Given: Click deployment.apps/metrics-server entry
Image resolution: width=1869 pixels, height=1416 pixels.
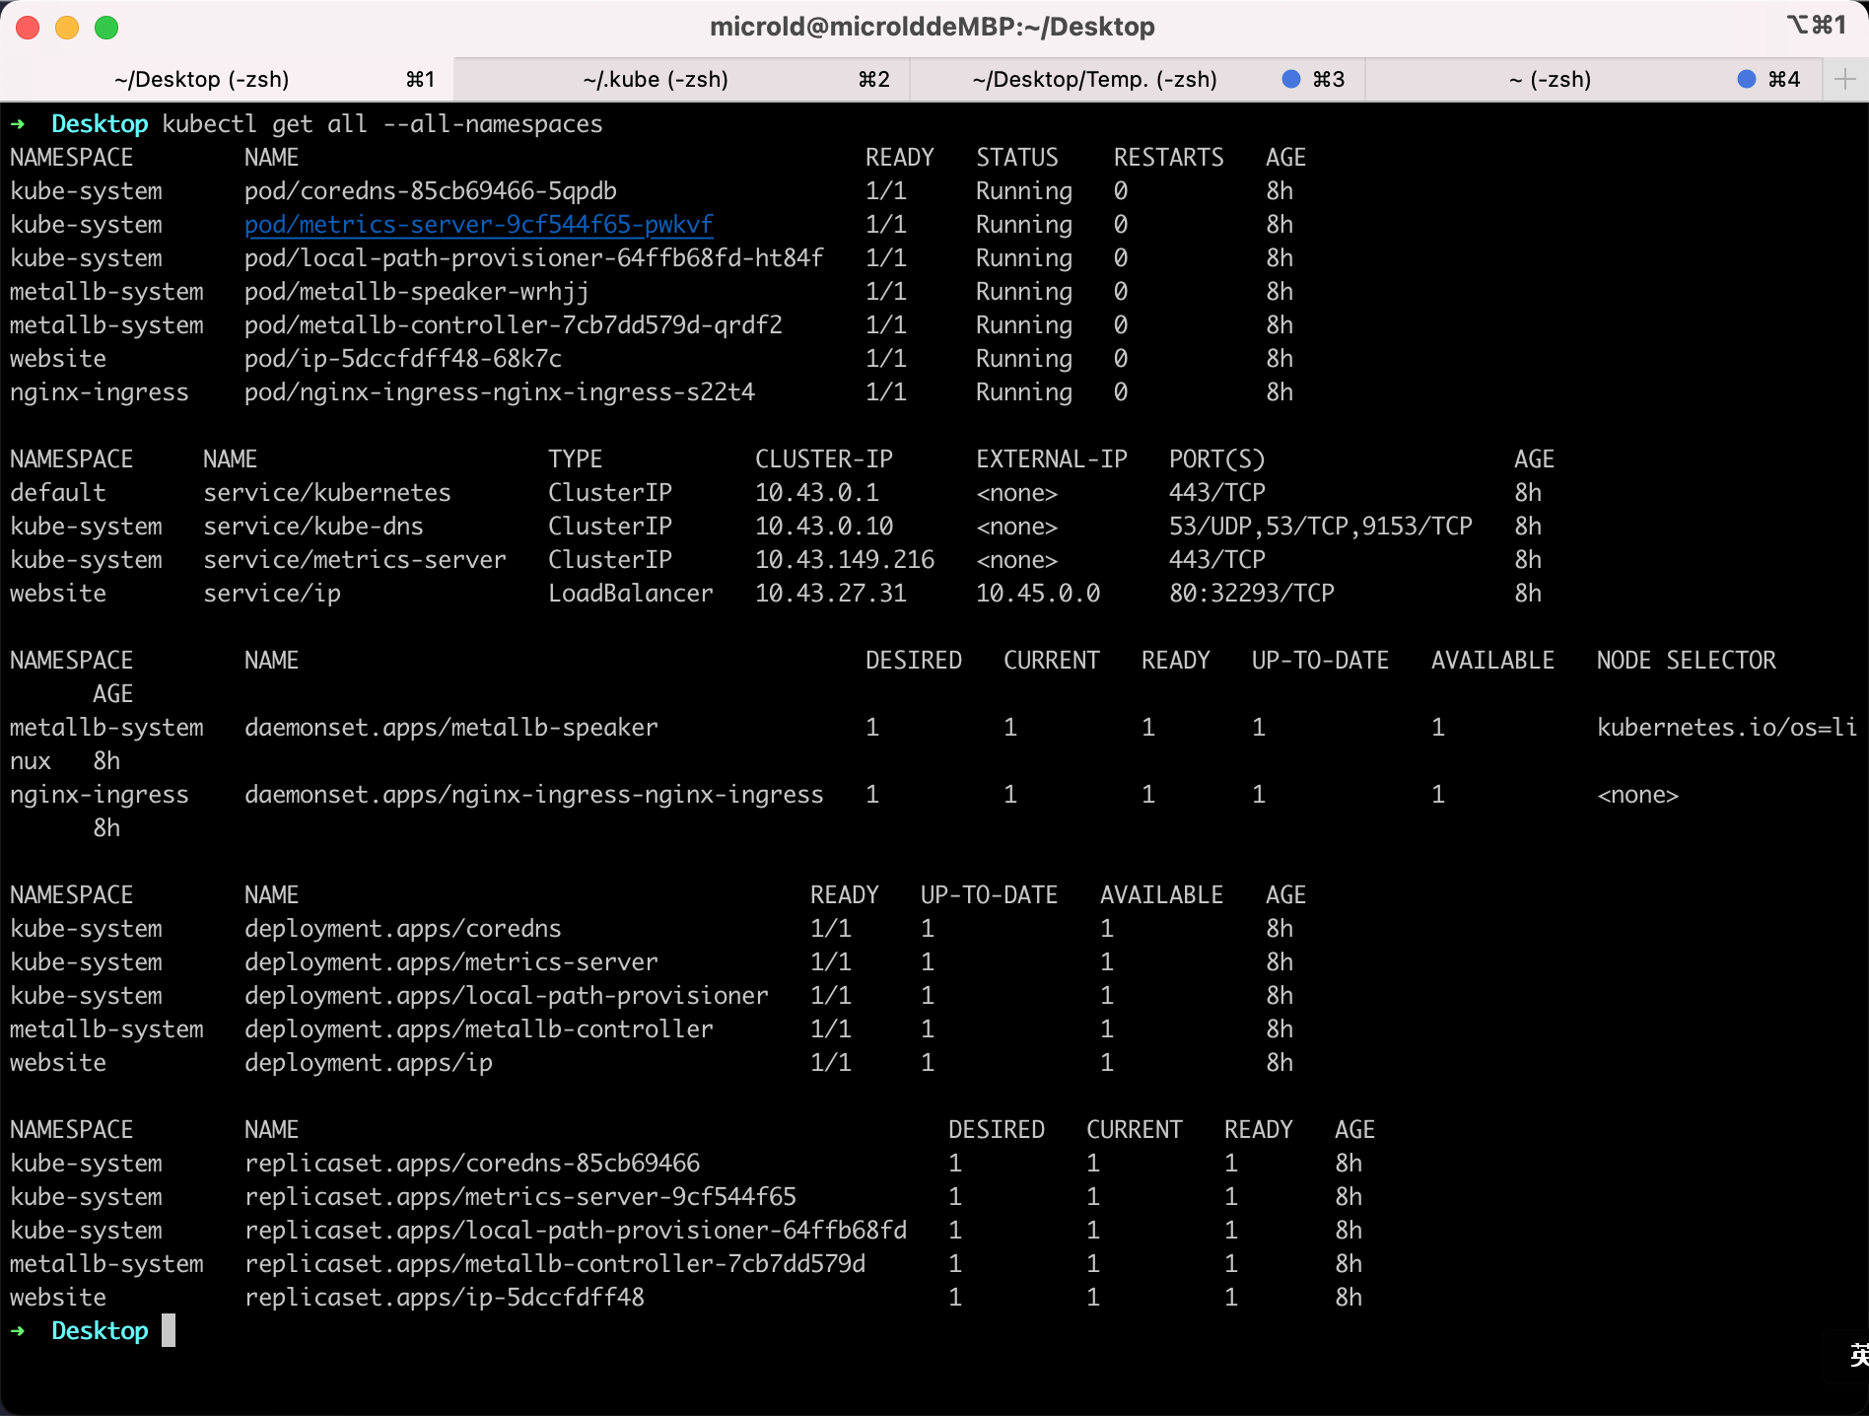Looking at the screenshot, I should (x=451, y=962).
